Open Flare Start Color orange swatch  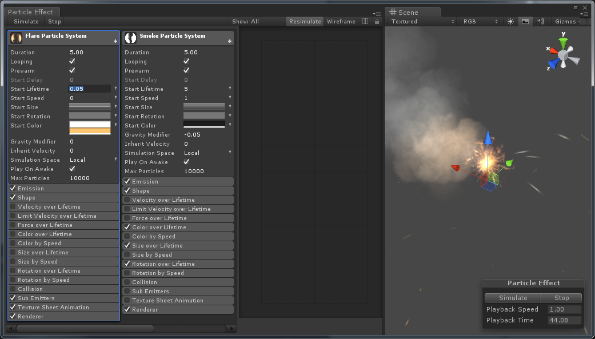(x=90, y=131)
